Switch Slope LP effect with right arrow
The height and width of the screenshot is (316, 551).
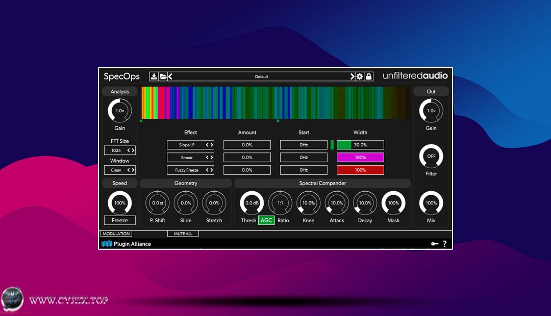pyautogui.click(x=212, y=145)
